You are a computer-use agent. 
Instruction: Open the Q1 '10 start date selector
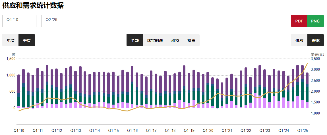19,21
